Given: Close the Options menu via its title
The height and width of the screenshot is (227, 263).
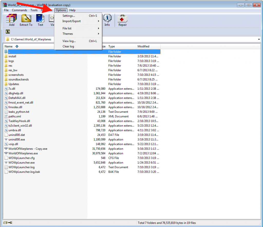Looking at the screenshot, I should coord(61,10).
